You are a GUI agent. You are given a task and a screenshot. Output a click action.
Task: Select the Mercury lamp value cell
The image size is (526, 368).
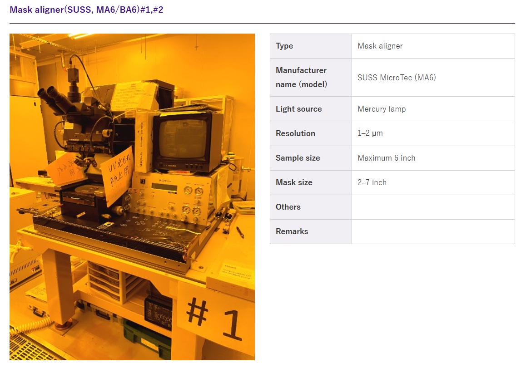click(x=433, y=109)
